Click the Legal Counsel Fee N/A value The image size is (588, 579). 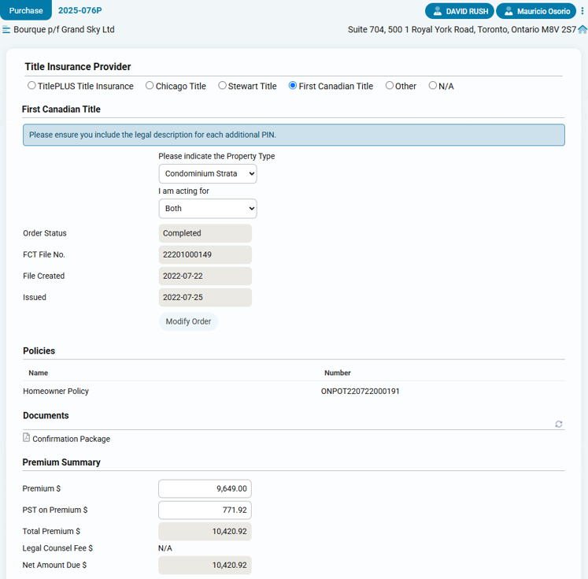[165, 548]
